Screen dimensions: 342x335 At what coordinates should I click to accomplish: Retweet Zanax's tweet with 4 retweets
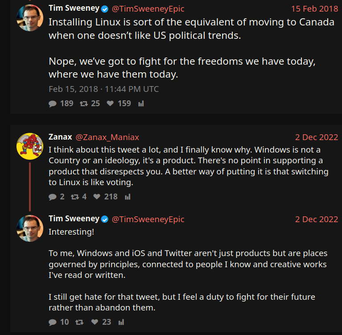(x=74, y=197)
